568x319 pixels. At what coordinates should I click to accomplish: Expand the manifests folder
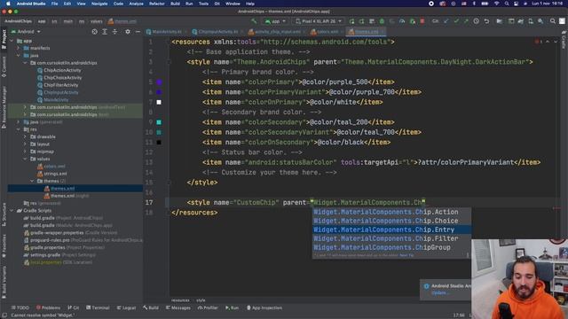pyautogui.click(x=19, y=48)
